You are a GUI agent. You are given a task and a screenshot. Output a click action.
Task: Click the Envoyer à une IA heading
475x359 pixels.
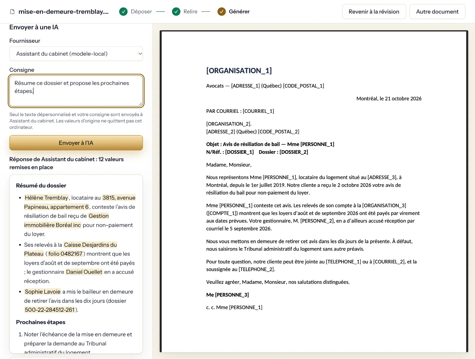(x=34, y=27)
